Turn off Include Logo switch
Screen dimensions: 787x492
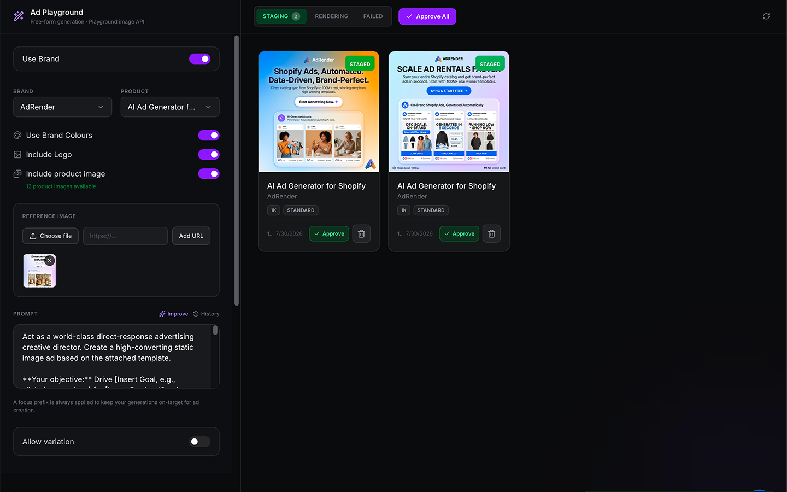coord(209,155)
